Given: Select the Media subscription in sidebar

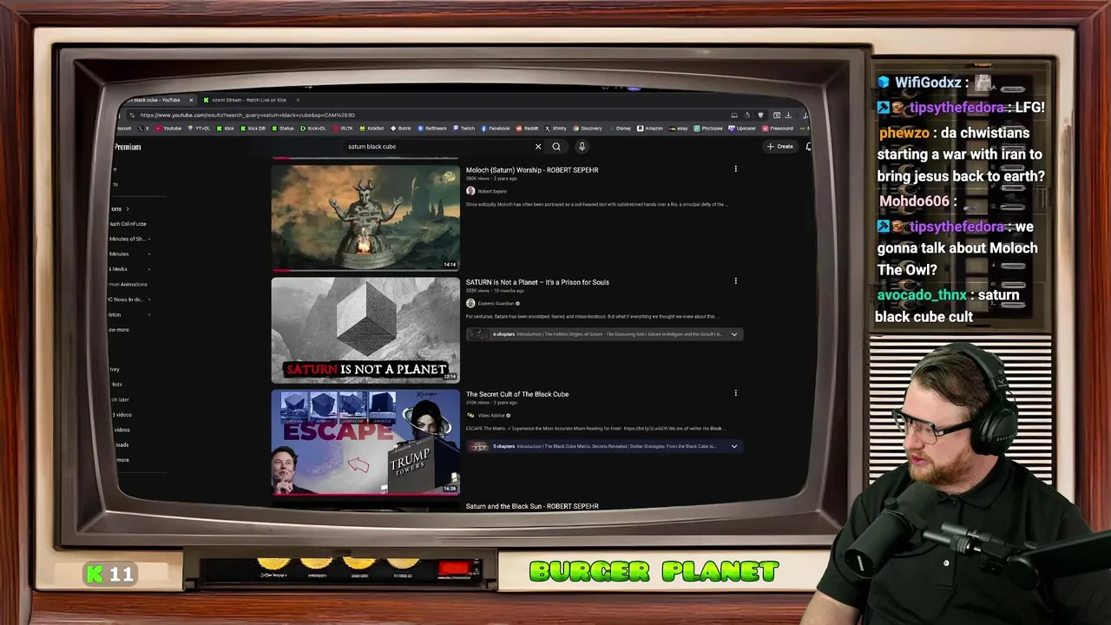Looking at the screenshot, I should pyautogui.click(x=120, y=269).
